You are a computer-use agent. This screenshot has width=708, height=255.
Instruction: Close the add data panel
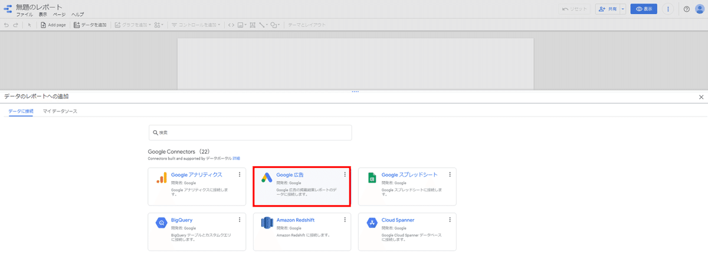coord(701,97)
